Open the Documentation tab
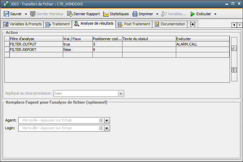The width and height of the screenshot is (243, 162). 170,24
